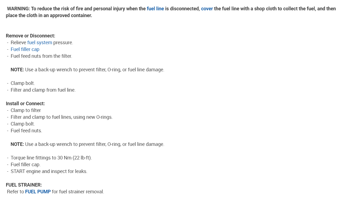Click the "Clamp to filter" step
The height and width of the screenshot is (202, 364).
[26, 110]
